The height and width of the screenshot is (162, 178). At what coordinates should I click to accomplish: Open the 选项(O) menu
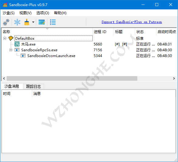click(x=43, y=13)
